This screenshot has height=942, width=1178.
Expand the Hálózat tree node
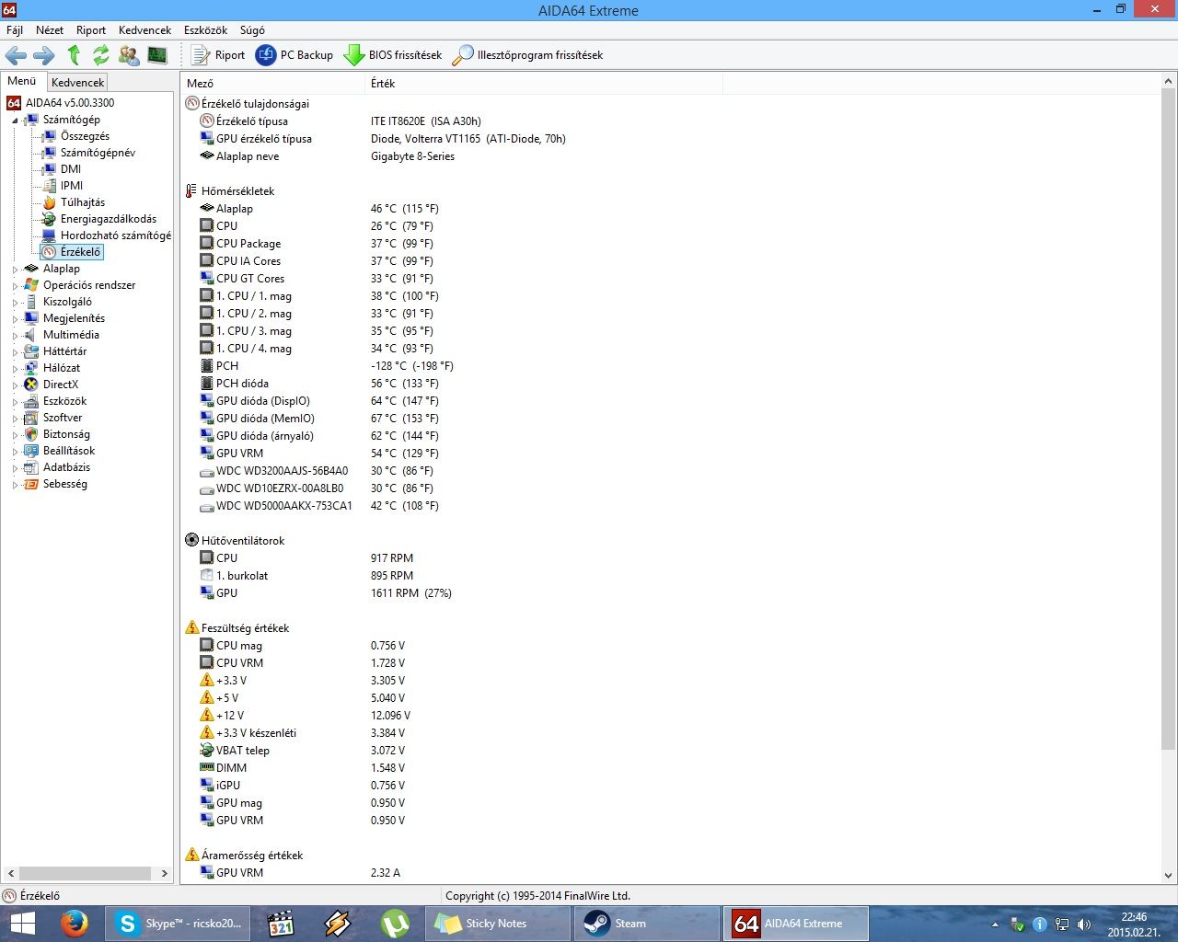[x=15, y=369]
